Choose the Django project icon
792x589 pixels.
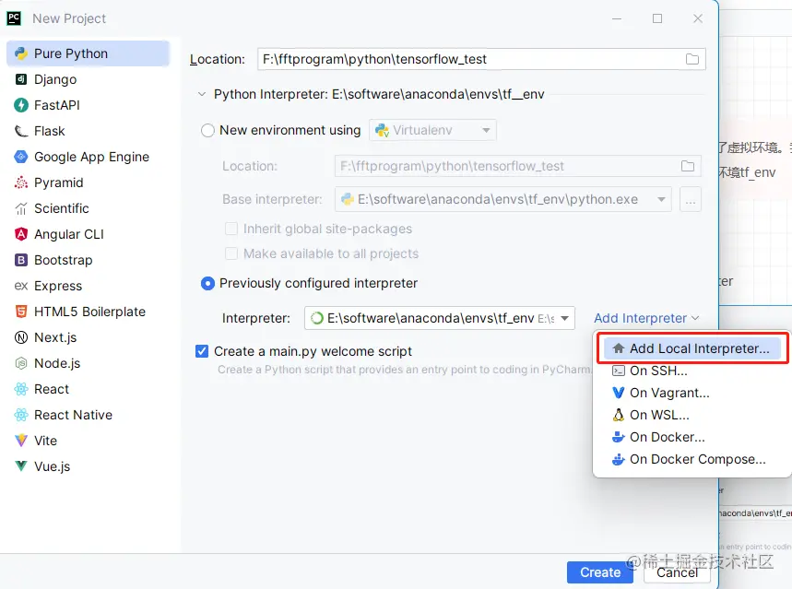coord(20,79)
